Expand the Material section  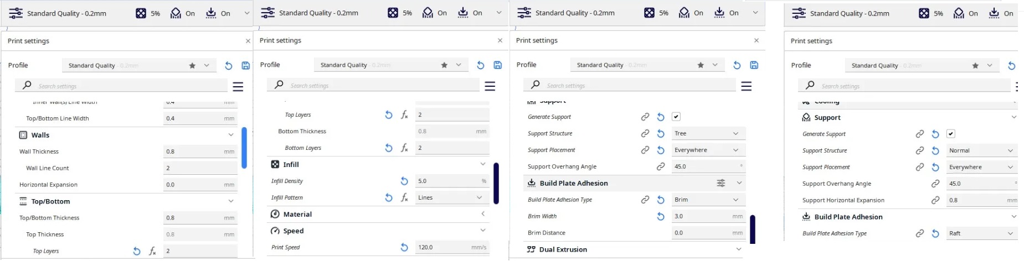click(x=483, y=214)
